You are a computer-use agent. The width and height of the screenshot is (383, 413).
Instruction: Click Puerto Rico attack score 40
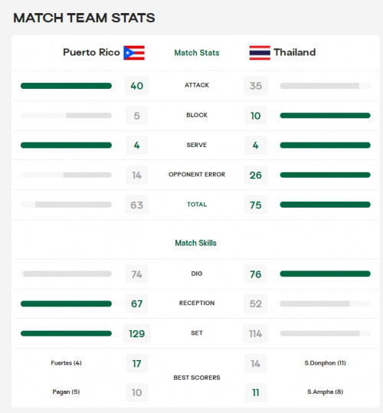click(x=137, y=86)
